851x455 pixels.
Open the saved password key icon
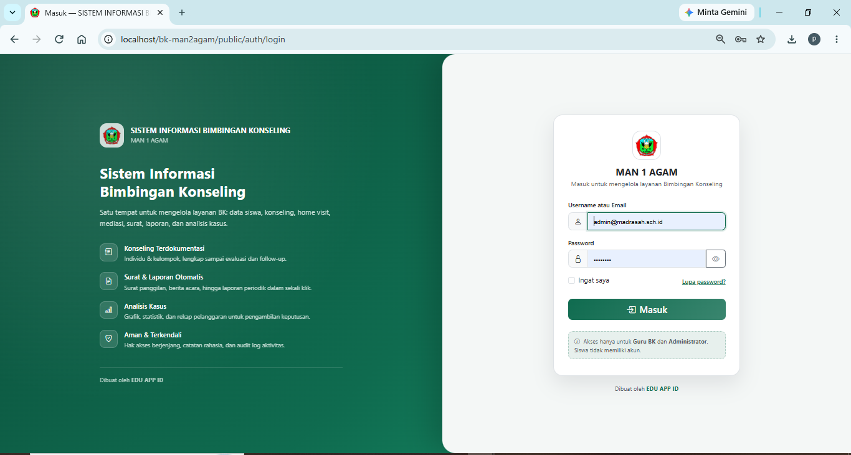pos(741,39)
